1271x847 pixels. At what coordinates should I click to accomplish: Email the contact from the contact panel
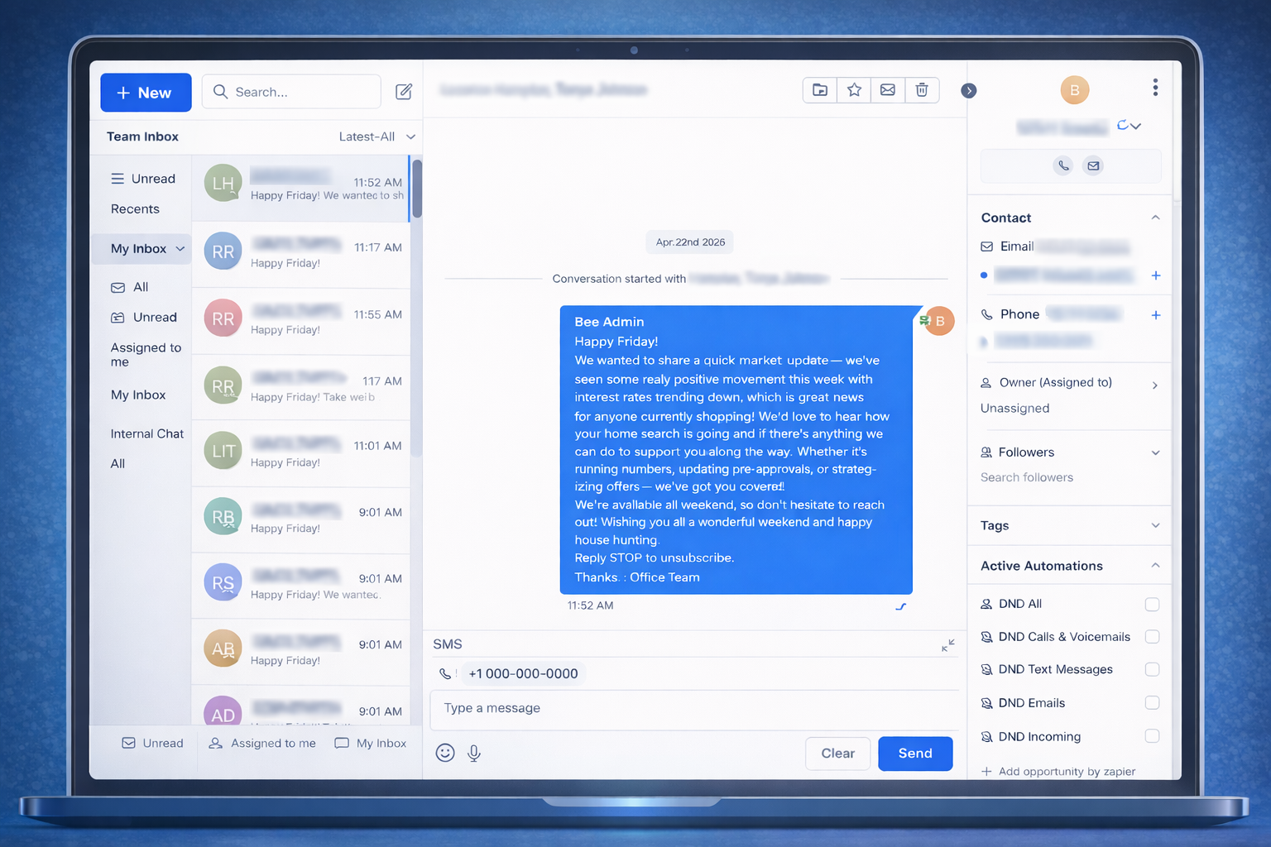1093,165
